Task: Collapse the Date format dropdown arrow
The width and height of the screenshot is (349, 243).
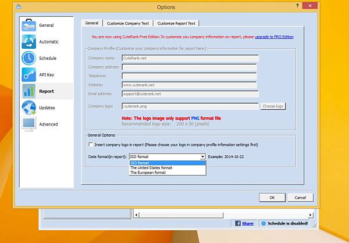Action: tap(202, 157)
